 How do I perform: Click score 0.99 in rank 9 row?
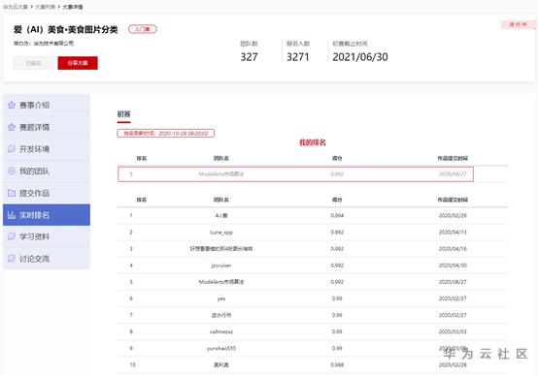click(x=337, y=348)
